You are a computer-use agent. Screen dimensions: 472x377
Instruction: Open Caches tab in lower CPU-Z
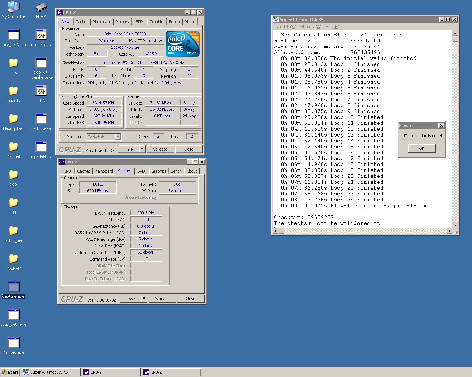pos(83,171)
